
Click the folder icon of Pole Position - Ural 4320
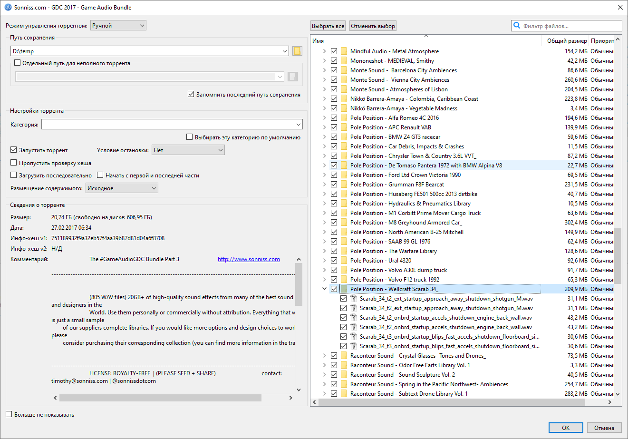[343, 260]
